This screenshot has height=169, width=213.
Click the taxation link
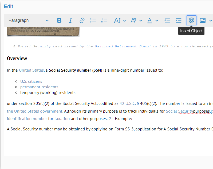(62, 119)
